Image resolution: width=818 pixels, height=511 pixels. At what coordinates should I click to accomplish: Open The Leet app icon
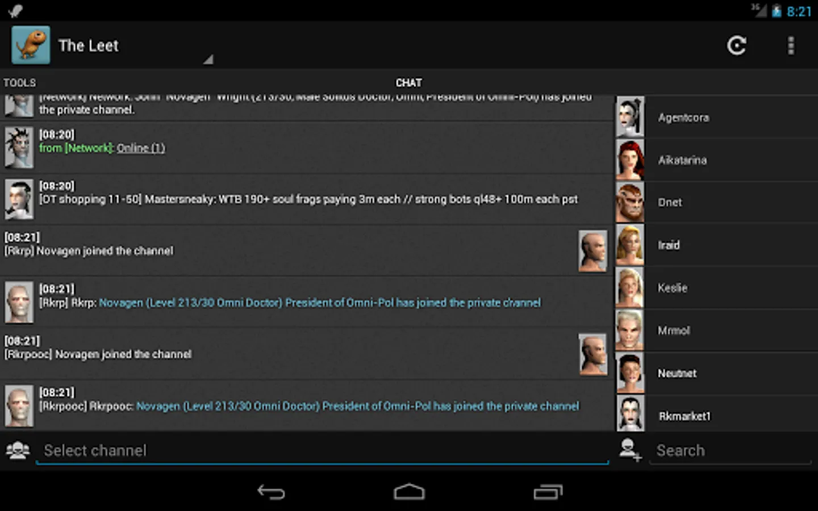click(x=31, y=45)
